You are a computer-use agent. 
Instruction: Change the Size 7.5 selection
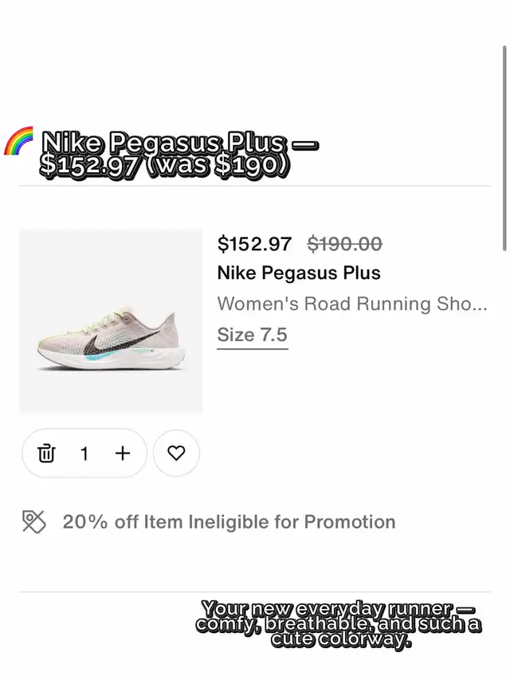pos(252,335)
